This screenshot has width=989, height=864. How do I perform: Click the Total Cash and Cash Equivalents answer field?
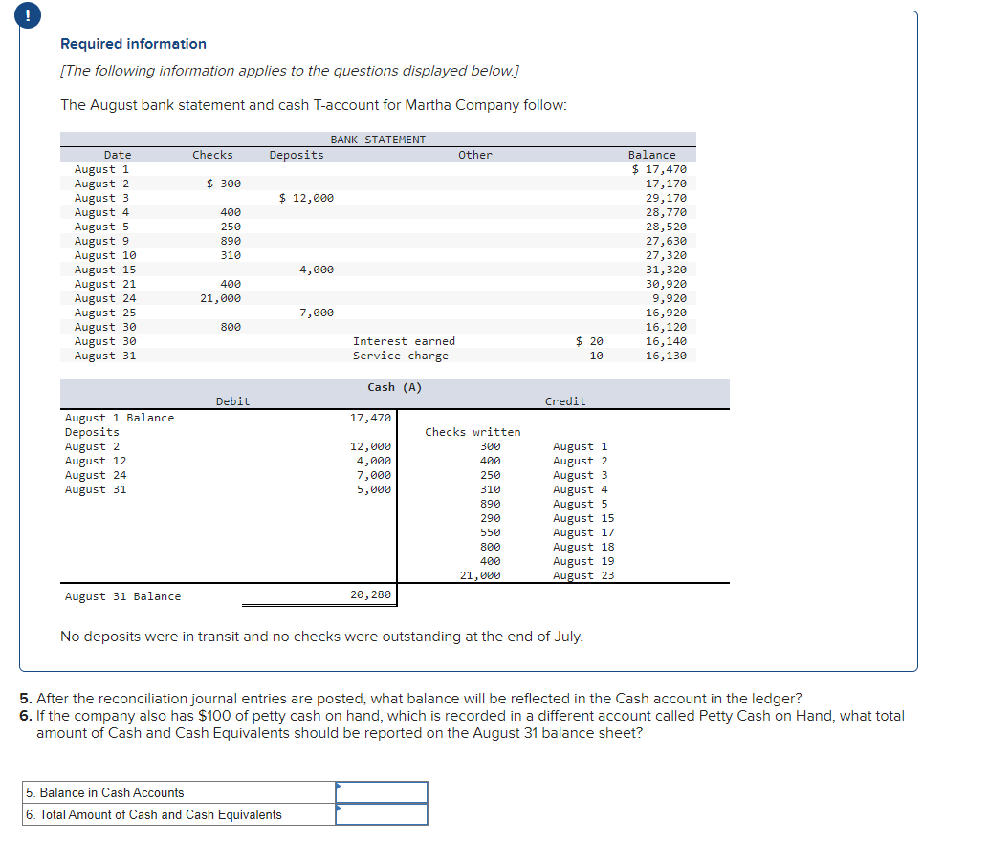(x=382, y=814)
